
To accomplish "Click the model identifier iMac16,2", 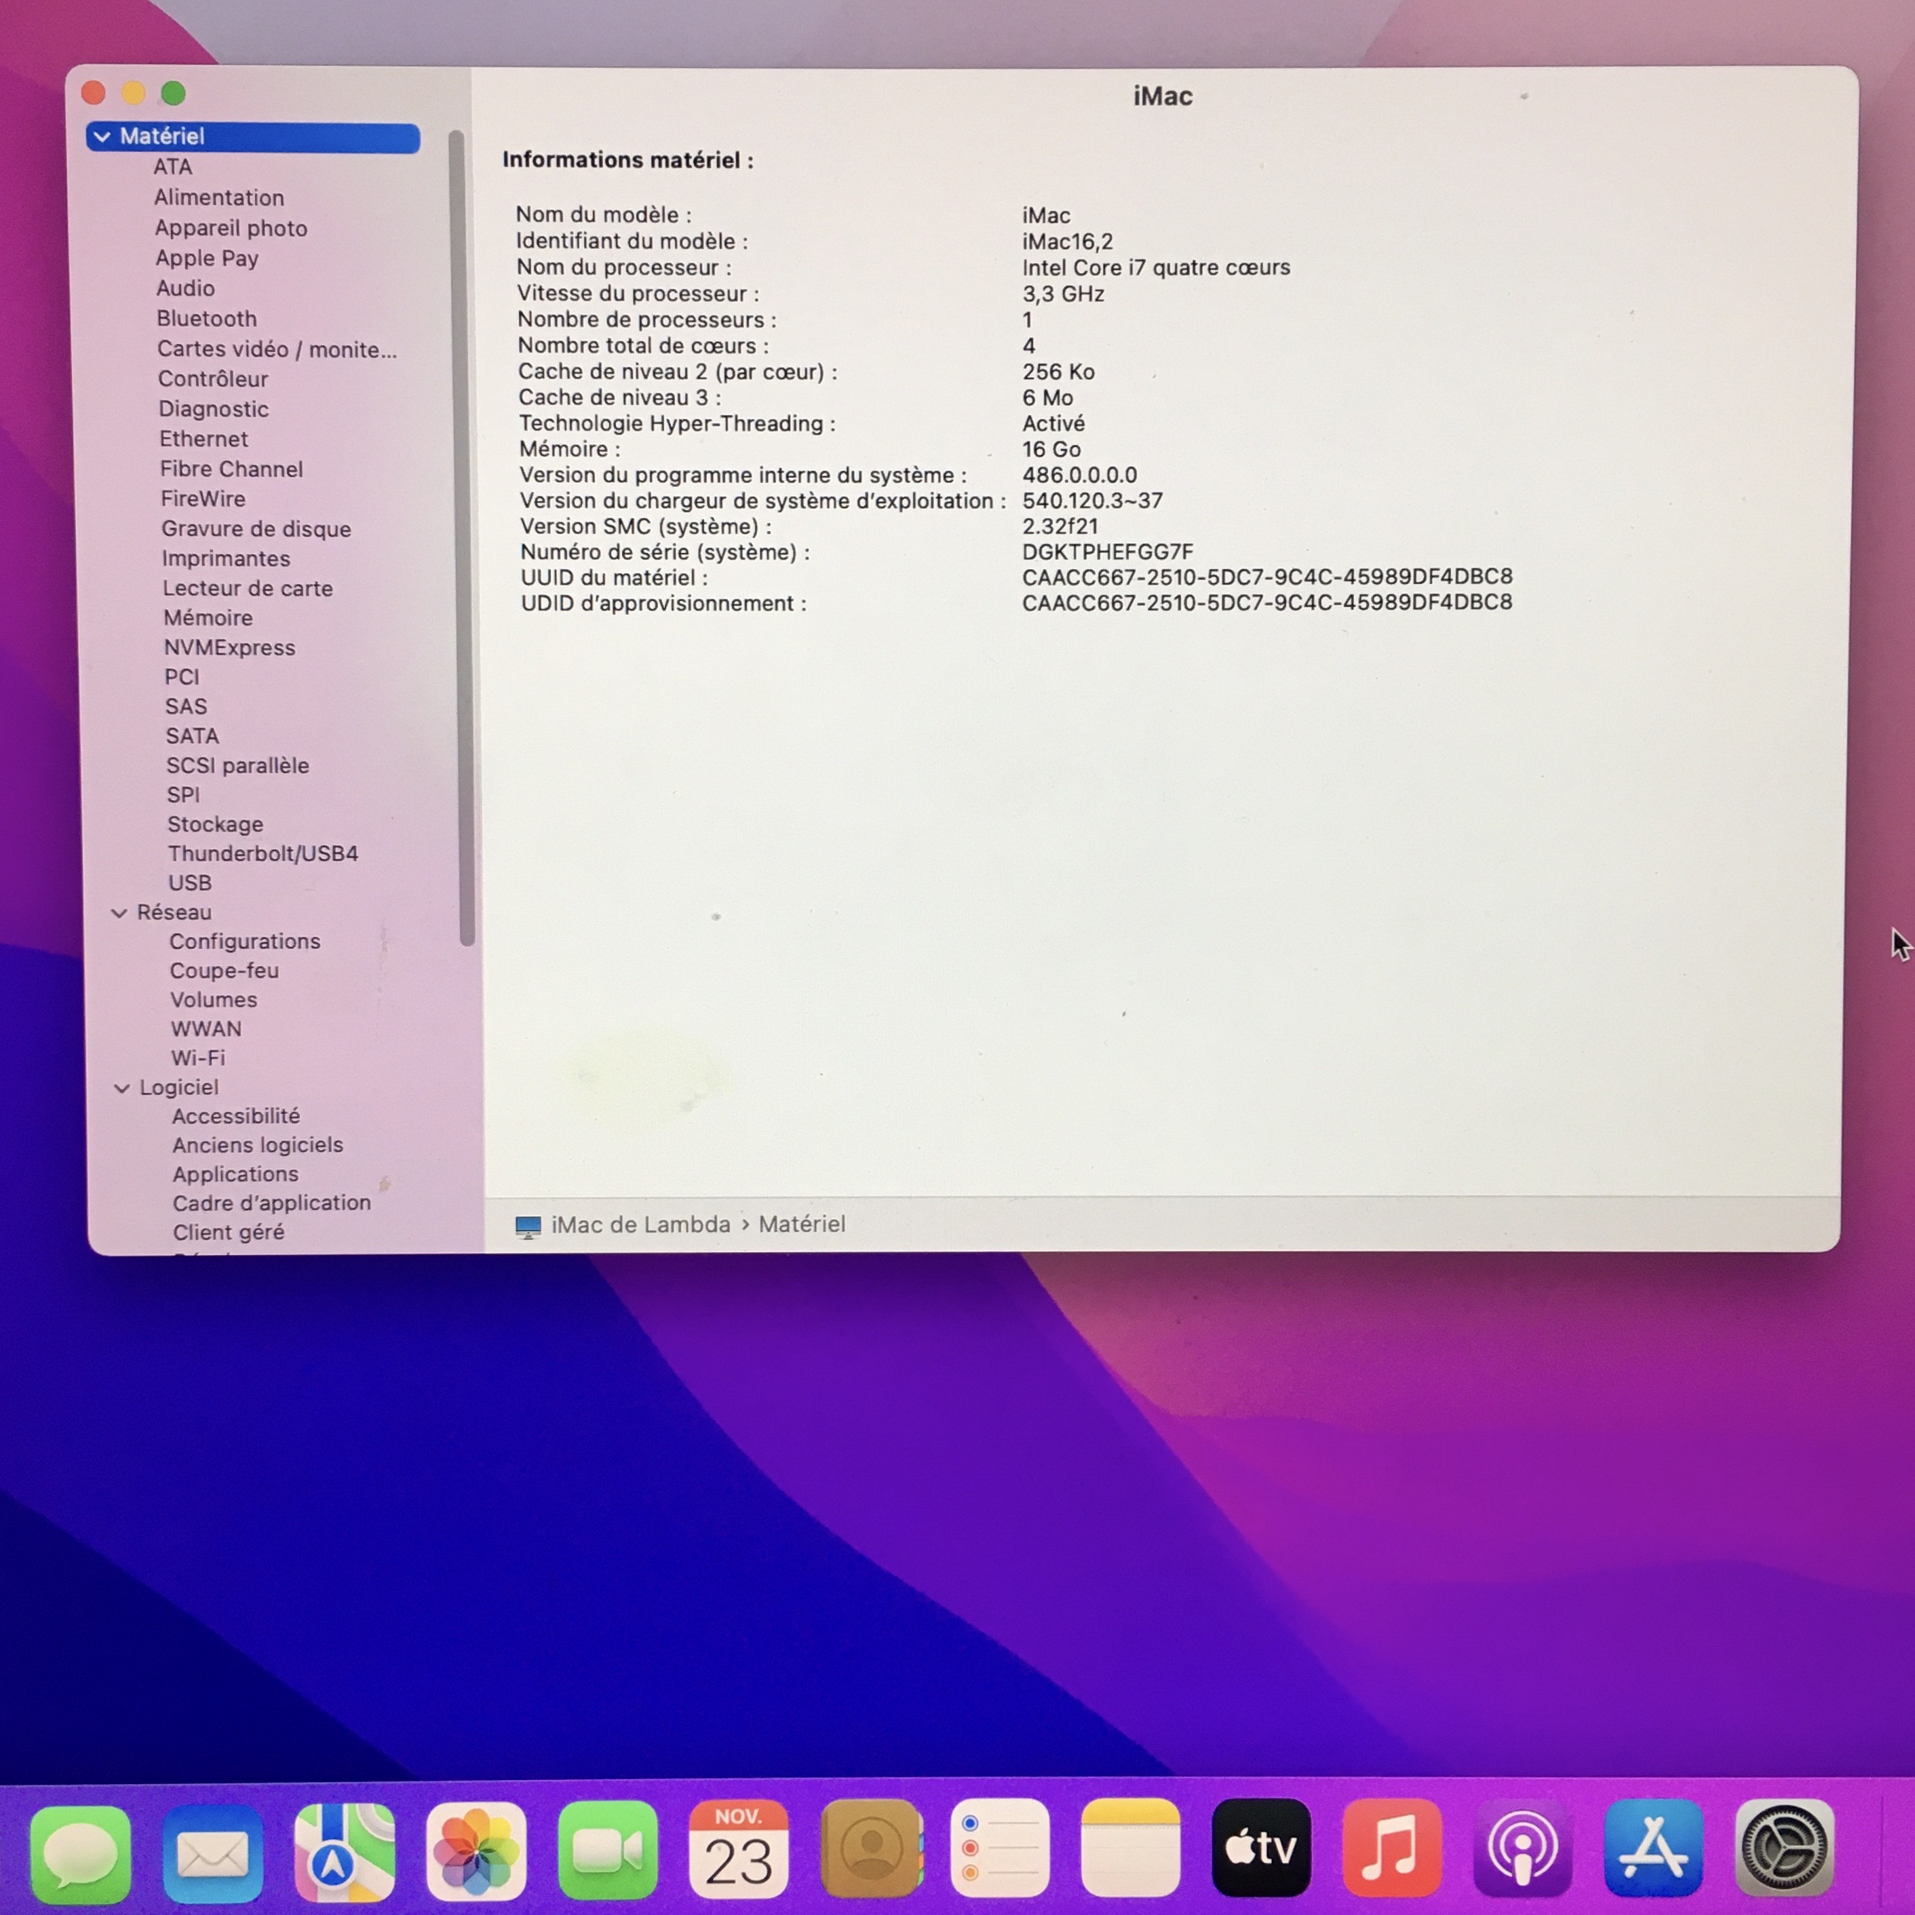I will click(x=1068, y=242).
